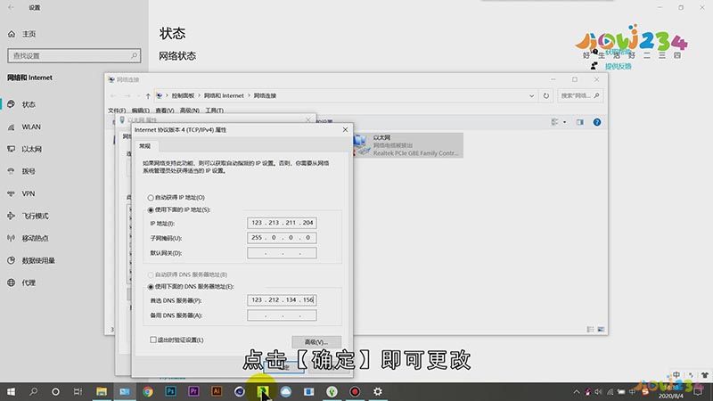The image size is (713, 401).
Task: Refresh the 网络连接 window
Action: tap(546, 96)
